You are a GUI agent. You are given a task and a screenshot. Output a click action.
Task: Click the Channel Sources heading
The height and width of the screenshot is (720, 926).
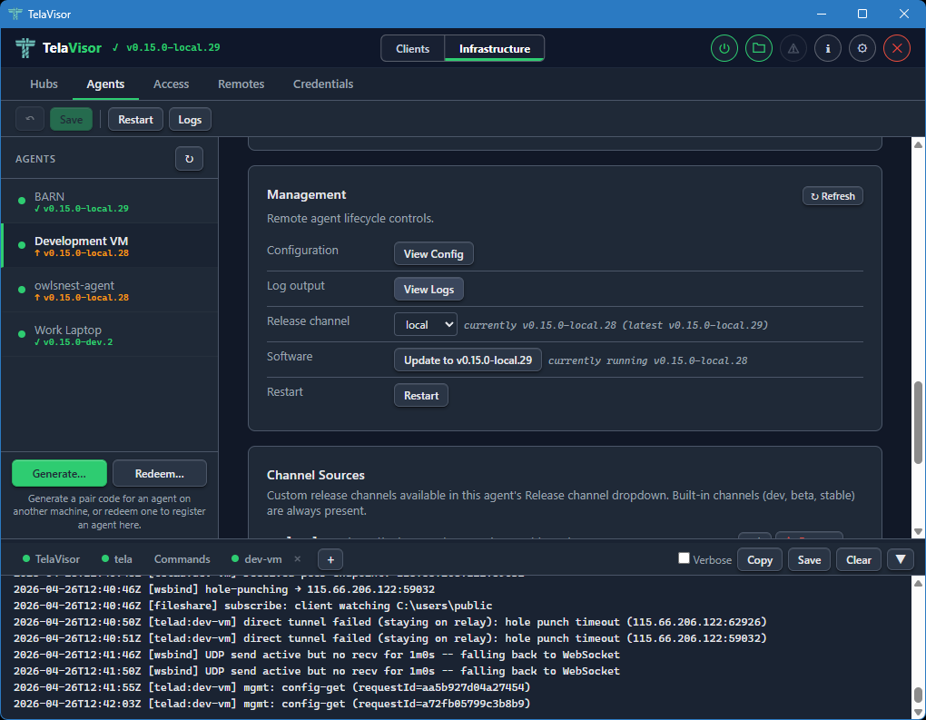pyautogui.click(x=315, y=475)
